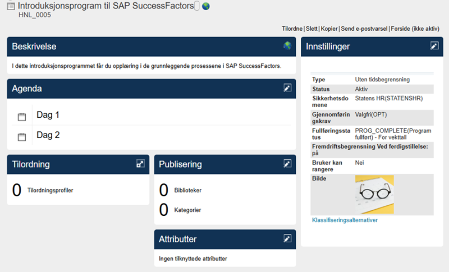The image size is (449, 272).
Task: Edit the Publisering panel via its icon
Action: (287, 164)
